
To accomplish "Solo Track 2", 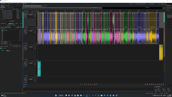I will (x=34, y=29).
